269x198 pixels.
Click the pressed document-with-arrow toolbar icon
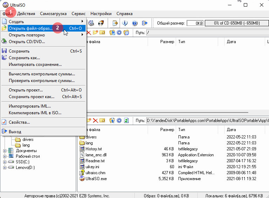tap(115, 23)
